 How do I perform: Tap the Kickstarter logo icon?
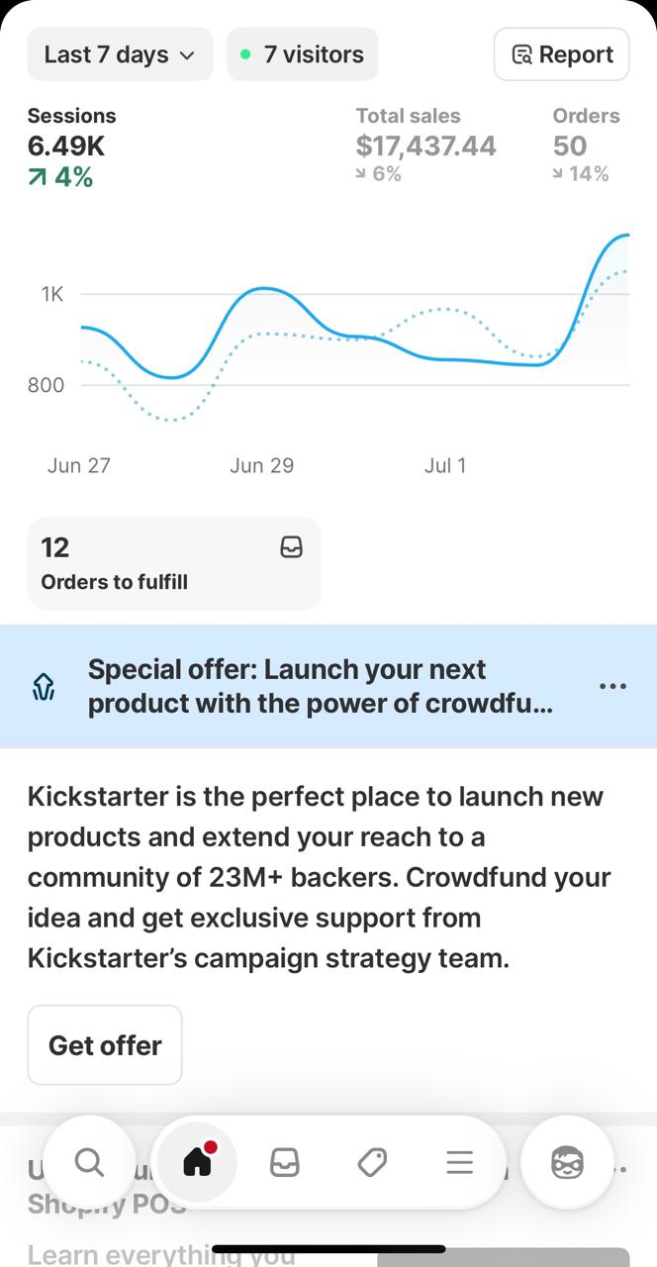pyautogui.click(x=44, y=687)
